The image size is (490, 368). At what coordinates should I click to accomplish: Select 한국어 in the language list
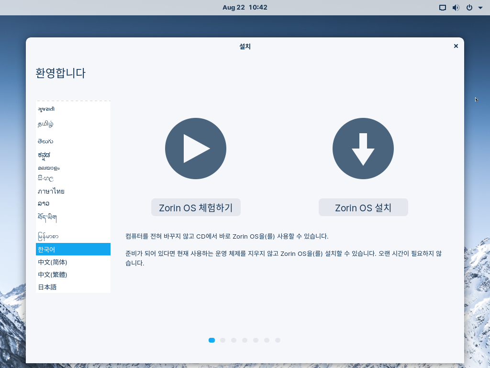[73, 249]
